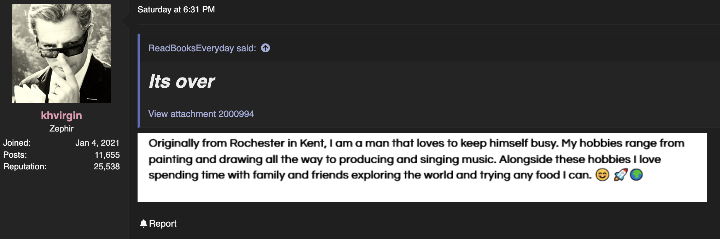
Task: Click the Zephir user title
Action: [x=62, y=129]
